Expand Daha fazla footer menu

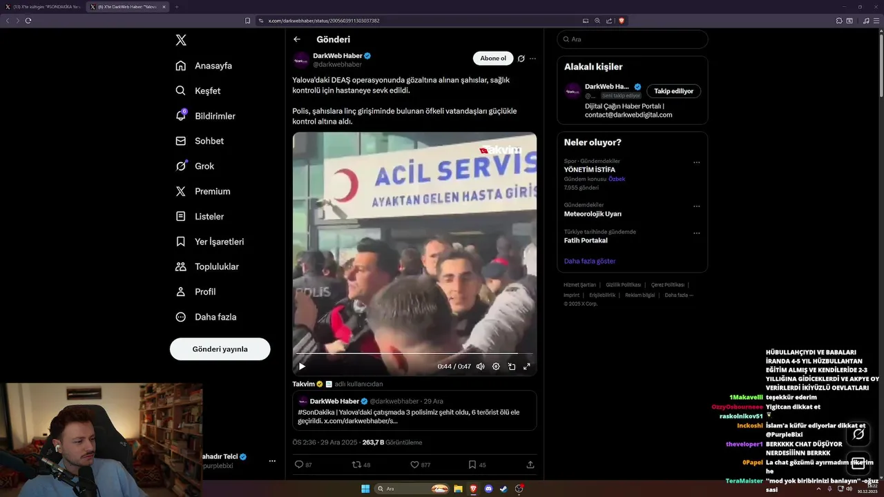click(x=679, y=295)
